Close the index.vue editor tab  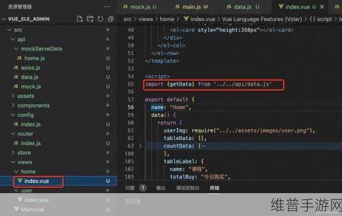pyautogui.click(x=321, y=7)
